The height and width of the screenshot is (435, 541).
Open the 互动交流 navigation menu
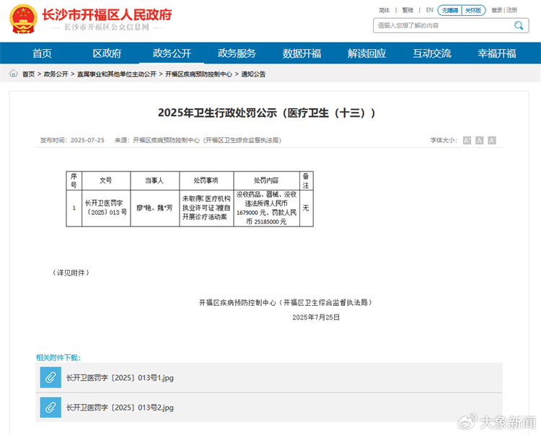(431, 53)
